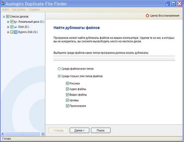Collapse the Список дисков tree root
The height and width of the screenshot is (142, 184).
[4, 17]
